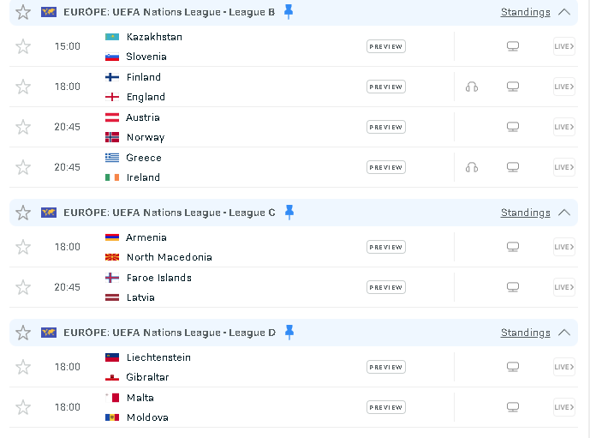Viewport: 590px width, 438px height.
Task: Click the pin icon next to League D
Action: [x=289, y=333]
